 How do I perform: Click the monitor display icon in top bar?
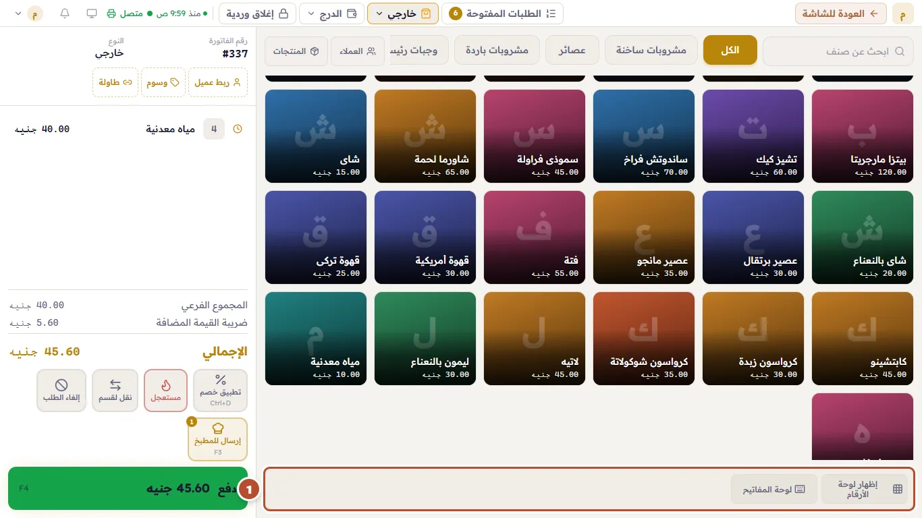pos(92,13)
